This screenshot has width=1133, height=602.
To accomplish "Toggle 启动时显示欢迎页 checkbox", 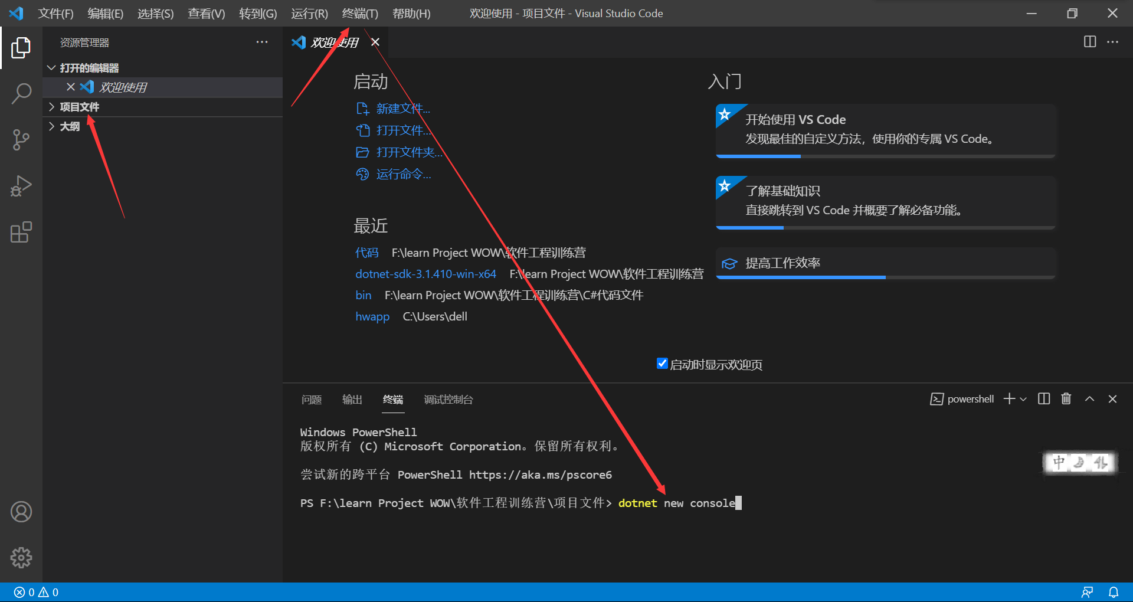I will (662, 364).
